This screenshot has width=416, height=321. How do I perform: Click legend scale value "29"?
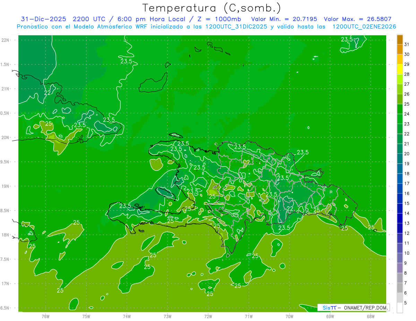(407, 64)
